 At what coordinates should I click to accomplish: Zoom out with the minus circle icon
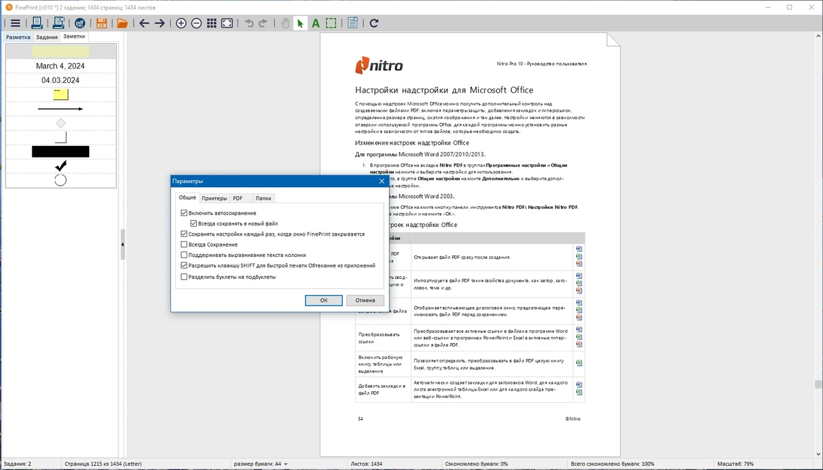pyautogui.click(x=196, y=23)
